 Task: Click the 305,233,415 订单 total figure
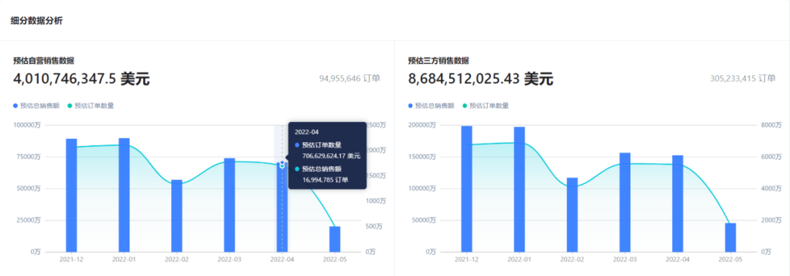(742, 78)
